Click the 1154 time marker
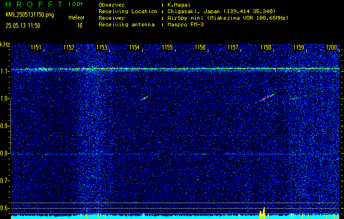Screen dimensions: 344x219 click(x=135, y=47)
